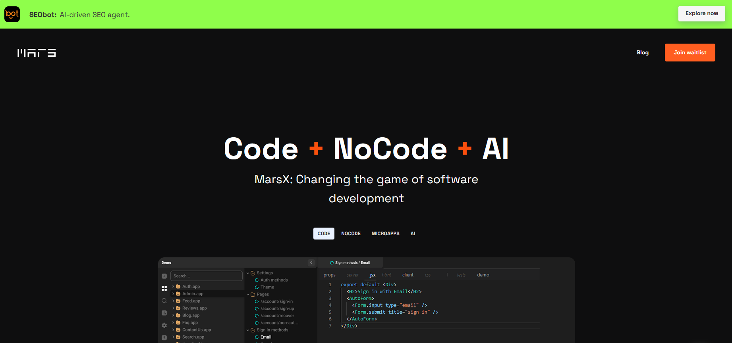Click the Explore now button
The width and height of the screenshot is (732, 343).
click(701, 13)
